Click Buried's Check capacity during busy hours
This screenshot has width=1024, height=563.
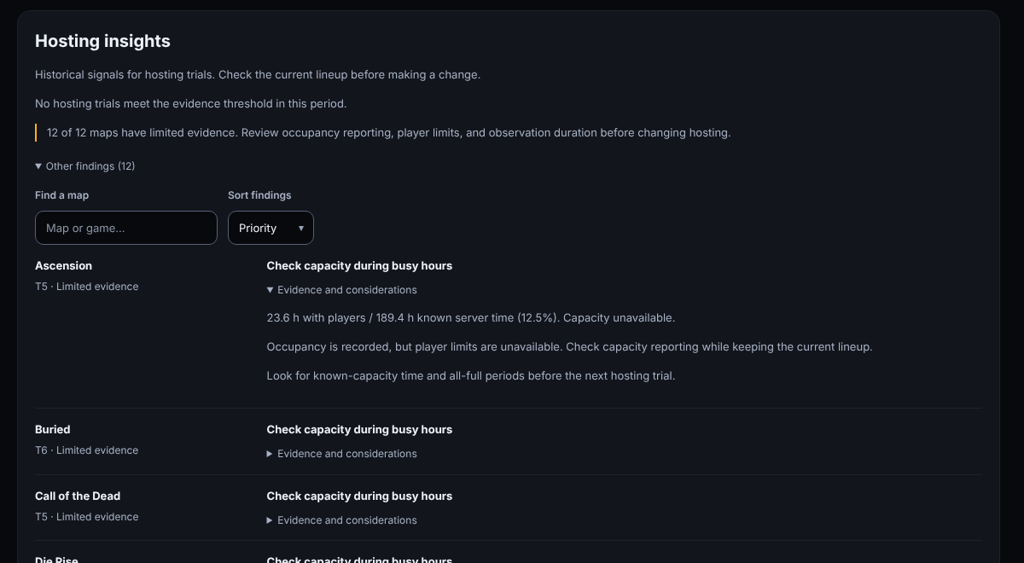coord(360,430)
